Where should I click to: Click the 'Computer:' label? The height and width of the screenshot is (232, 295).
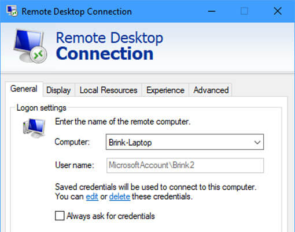[x=72, y=142]
